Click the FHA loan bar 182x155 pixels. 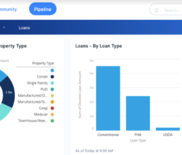(138, 113)
